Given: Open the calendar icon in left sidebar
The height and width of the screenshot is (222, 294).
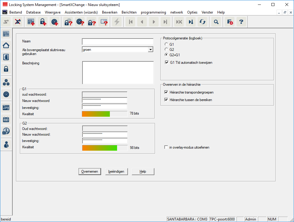Looking at the screenshot, I should click(6, 119).
